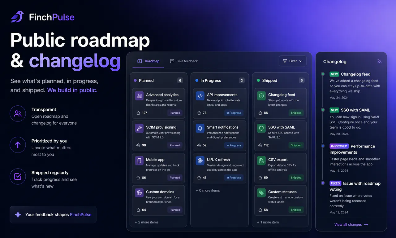This screenshot has height=238, width=396.
Task: Expand 2 more items in Planned
Action: pyautogui.click(x=147, y=222)
